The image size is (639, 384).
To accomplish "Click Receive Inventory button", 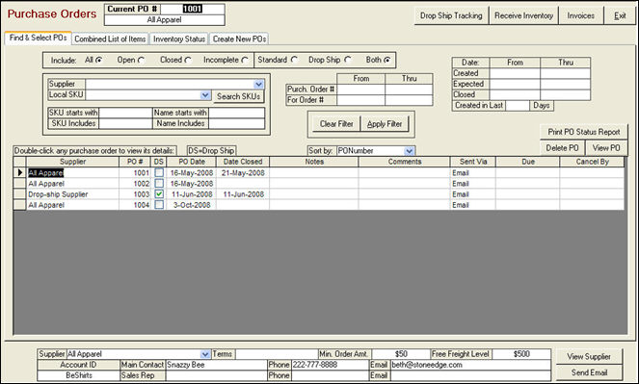I will tap(523, 15).
